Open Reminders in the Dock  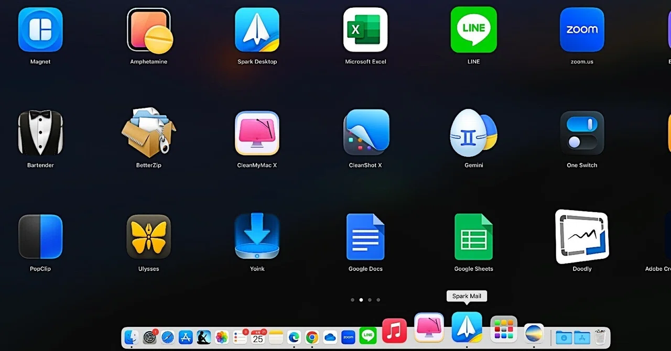point(240,337)
